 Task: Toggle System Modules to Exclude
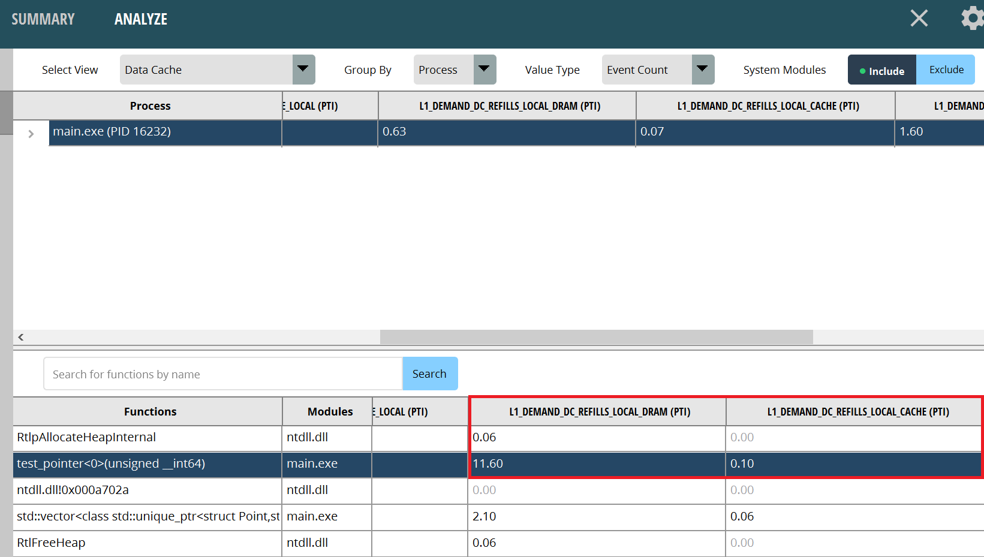coord(946,70)
